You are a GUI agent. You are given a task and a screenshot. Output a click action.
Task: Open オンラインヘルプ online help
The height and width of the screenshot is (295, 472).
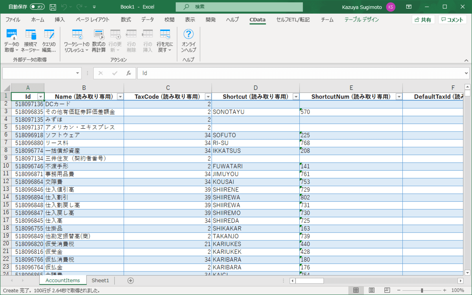[x=189, y=41]
